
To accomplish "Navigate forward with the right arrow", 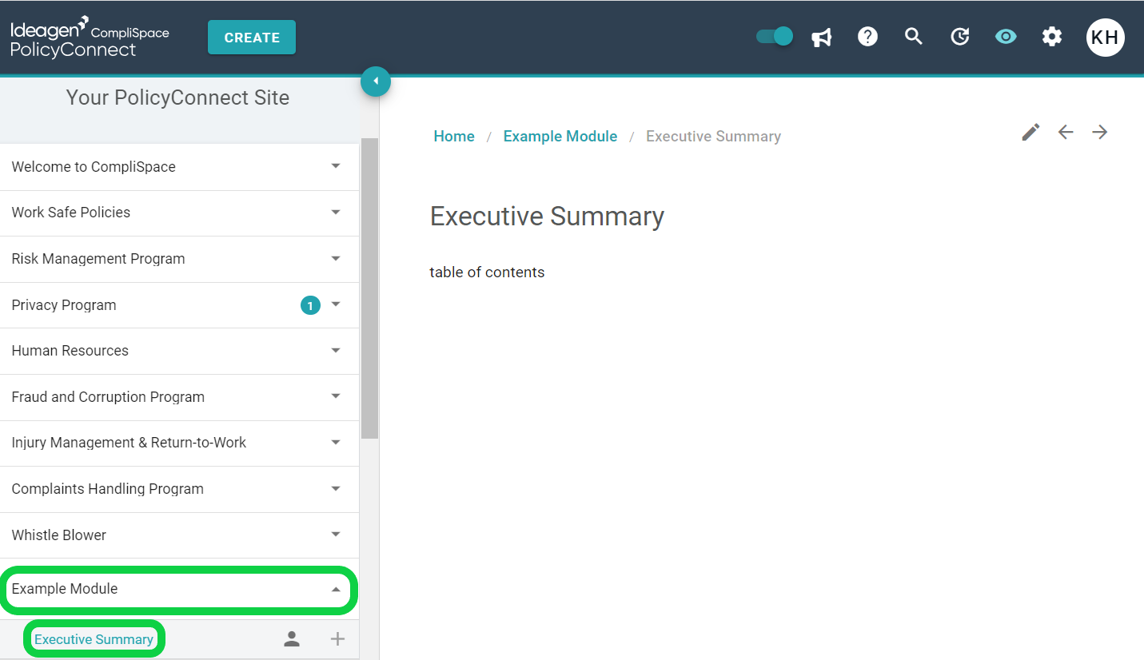I will pos(1100,132).
